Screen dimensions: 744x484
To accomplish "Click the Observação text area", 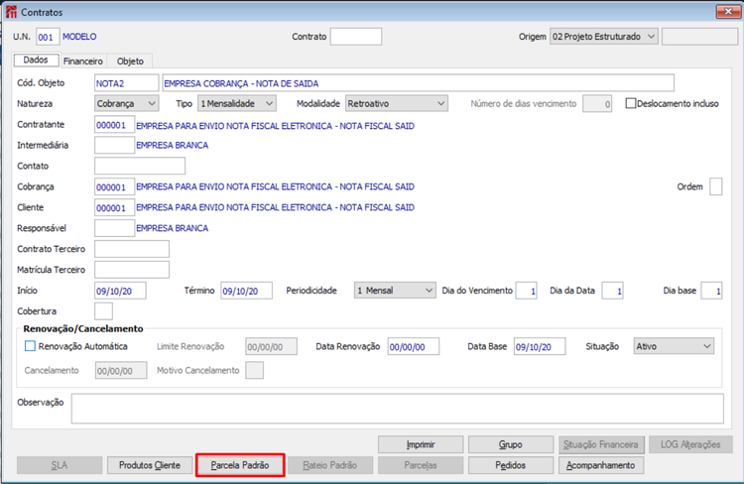I will [x=398, y=408].
